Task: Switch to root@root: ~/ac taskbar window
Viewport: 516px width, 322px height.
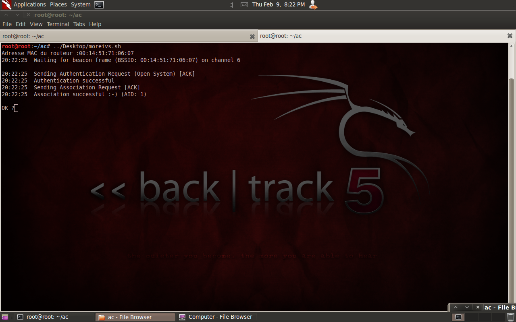Action: coord(54,317)
